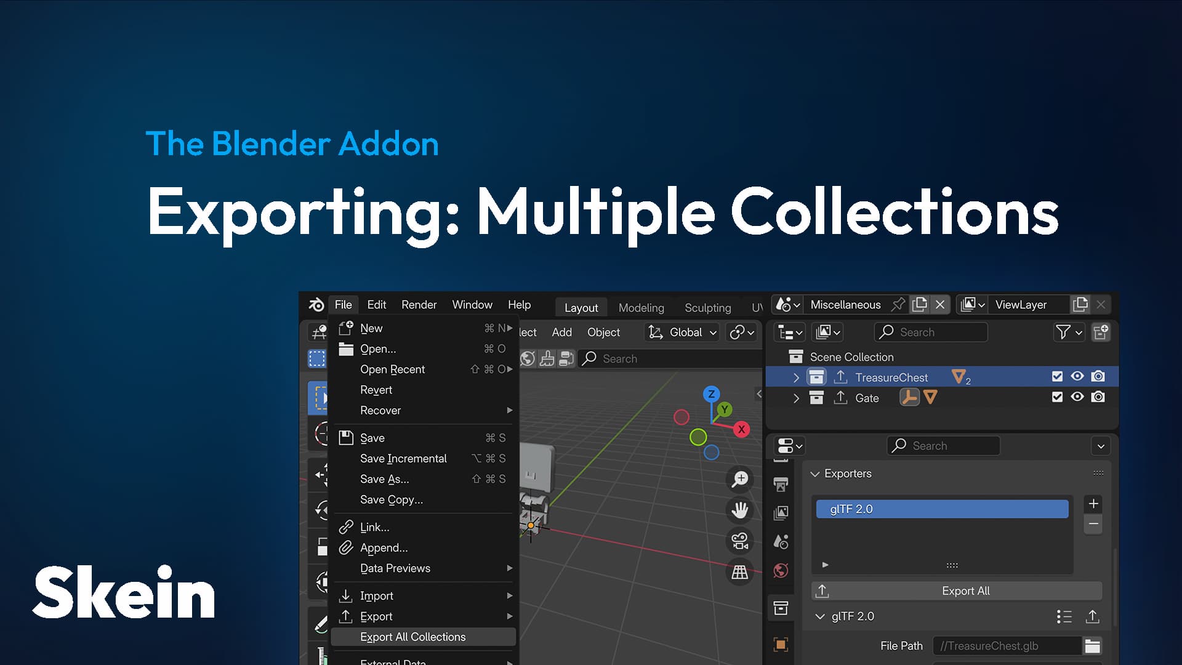The width and height of the screenshot is (1182, 665).
Task: Click the pan hand viewport icon
Action: pos(739,510)
